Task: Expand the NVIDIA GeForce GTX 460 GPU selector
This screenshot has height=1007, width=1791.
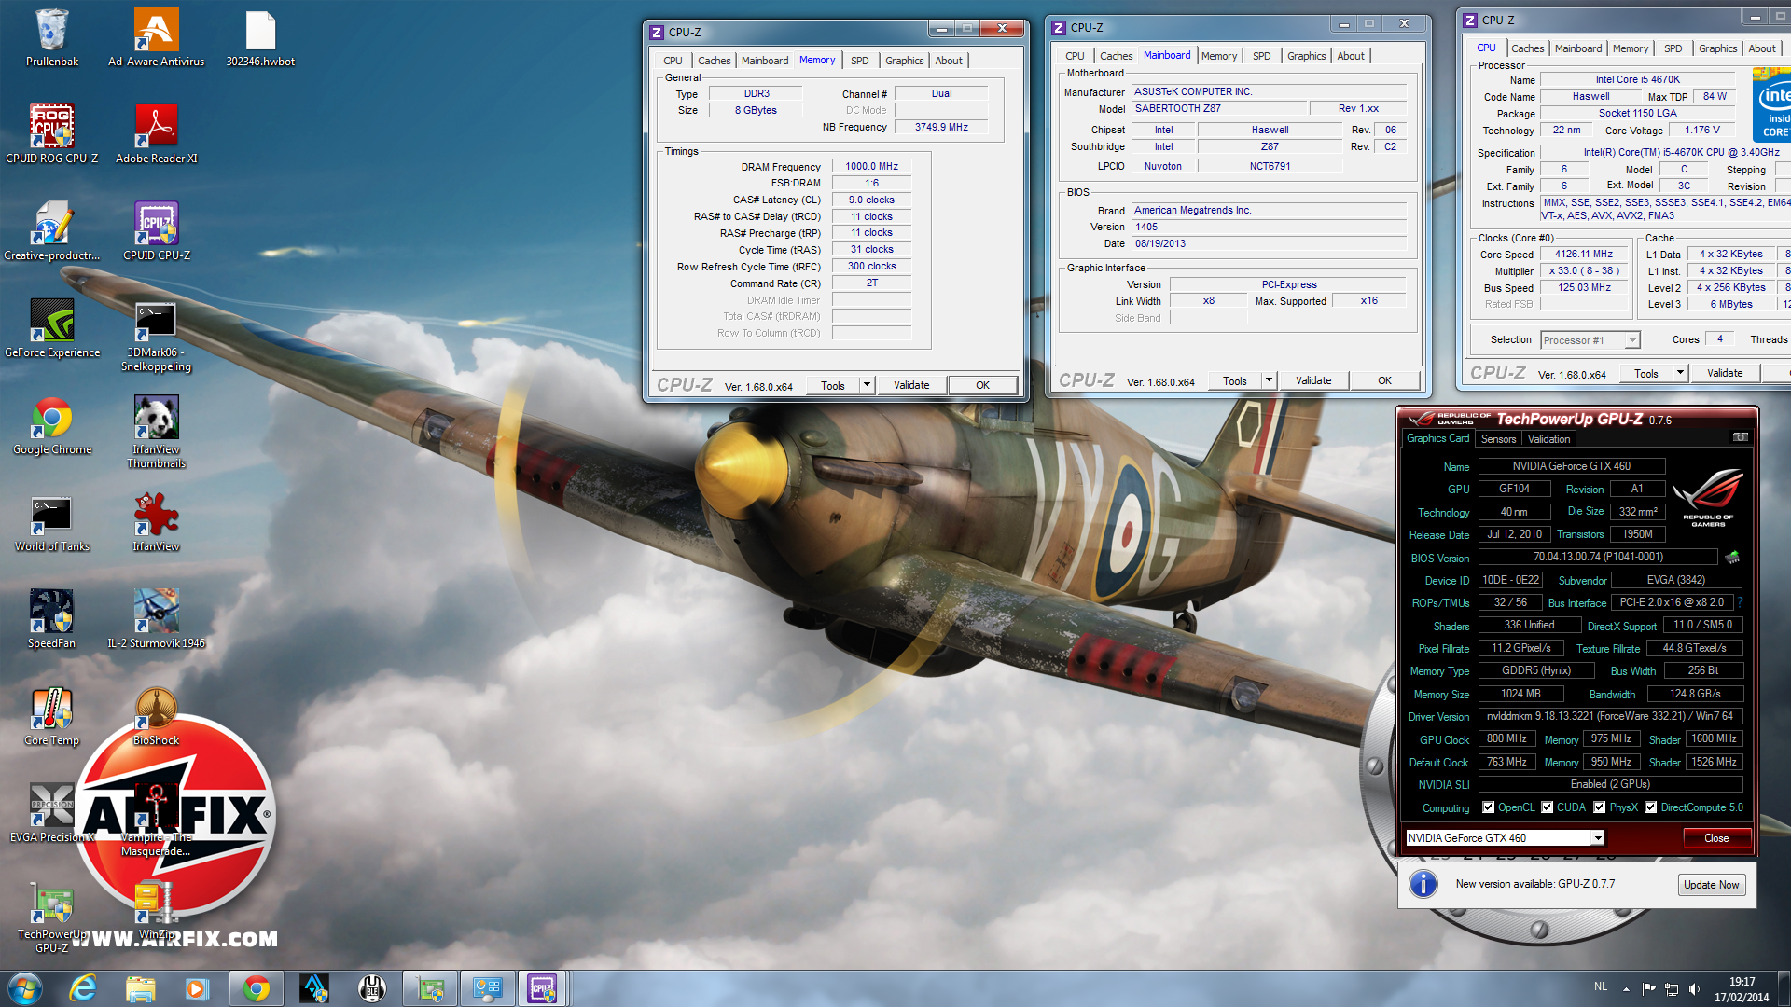Action: [1598, 838]
